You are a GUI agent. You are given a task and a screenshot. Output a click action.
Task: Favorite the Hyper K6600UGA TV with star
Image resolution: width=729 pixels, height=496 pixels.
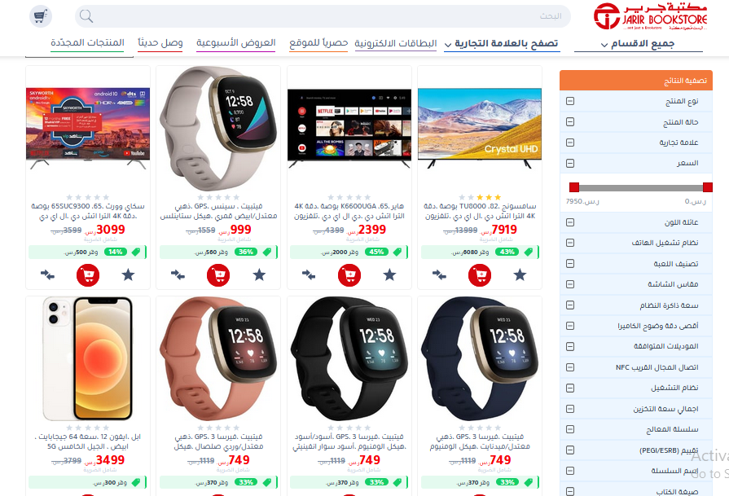tap(389, 275)
